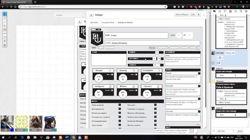The height and width of the screenshot is (140, 250).
Task: Roll the Божество Илларис move button
Action: (155, 121)
